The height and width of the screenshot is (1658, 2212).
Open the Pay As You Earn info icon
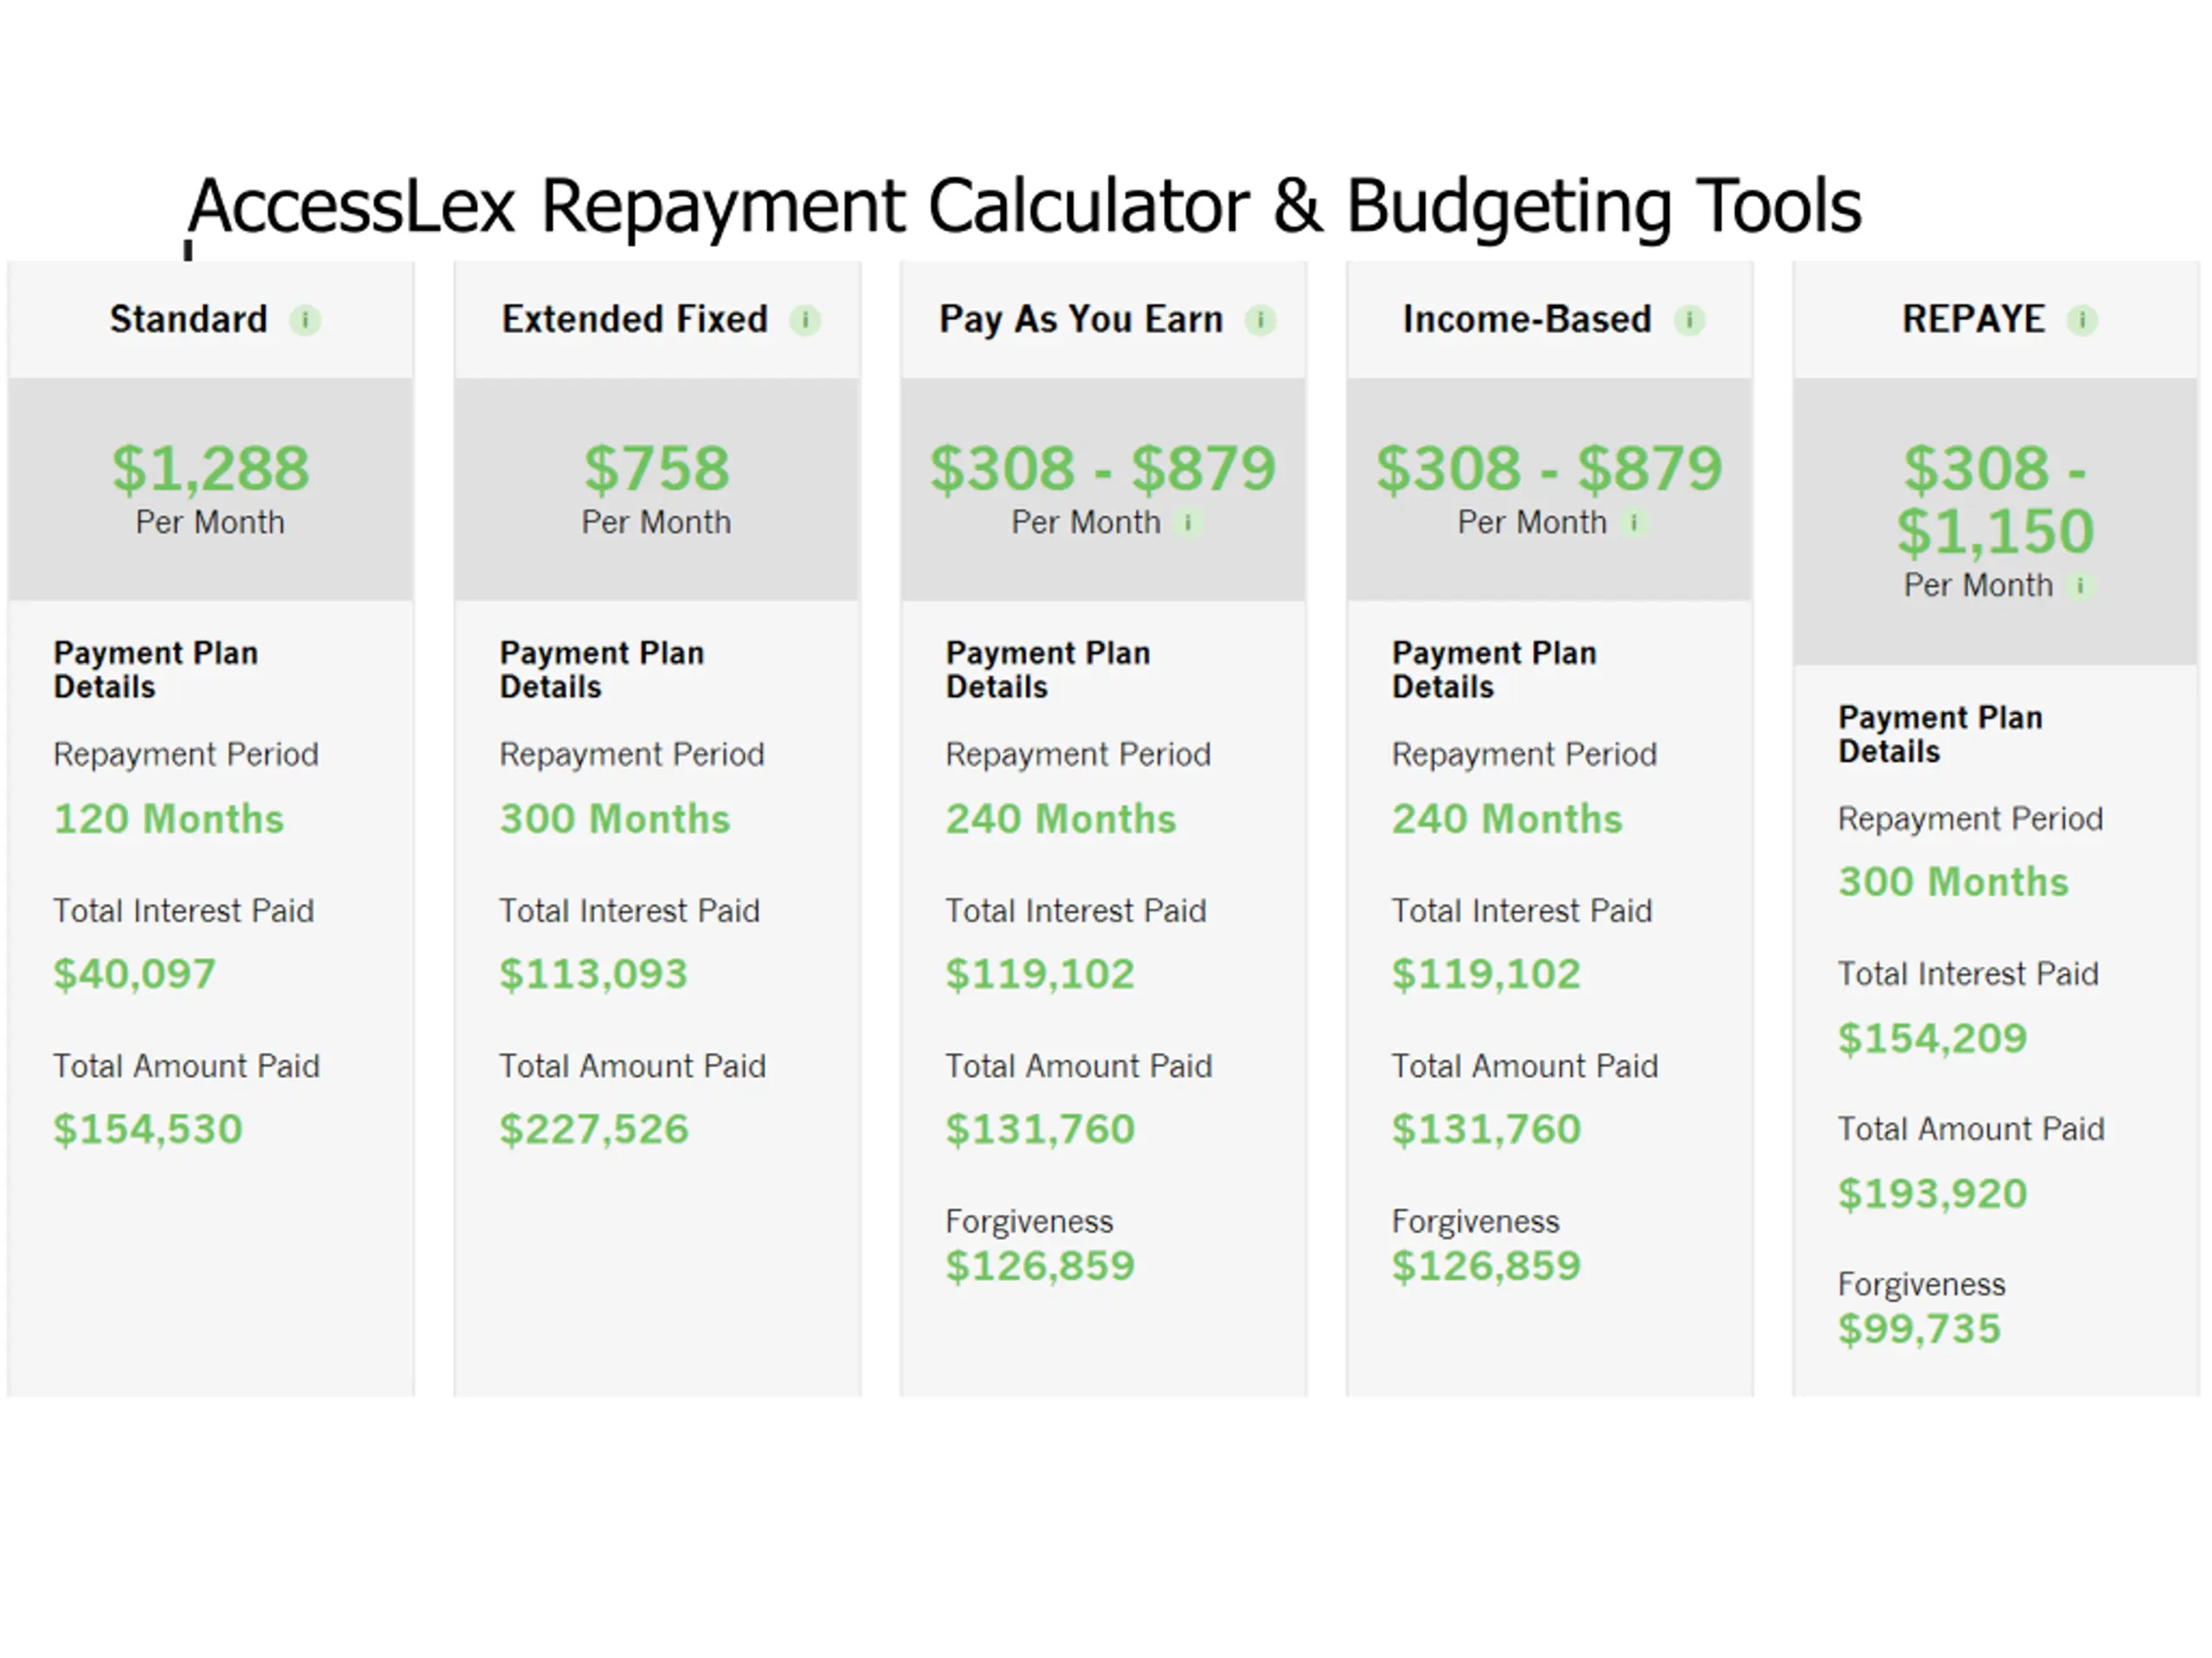(1260, 321)
